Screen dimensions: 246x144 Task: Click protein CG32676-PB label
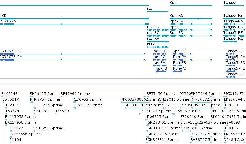point(11,51)
